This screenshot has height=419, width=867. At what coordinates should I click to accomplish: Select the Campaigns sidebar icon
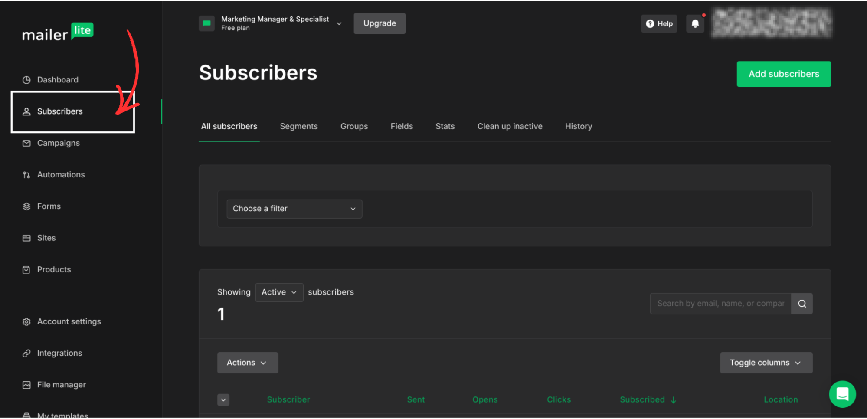26,143
